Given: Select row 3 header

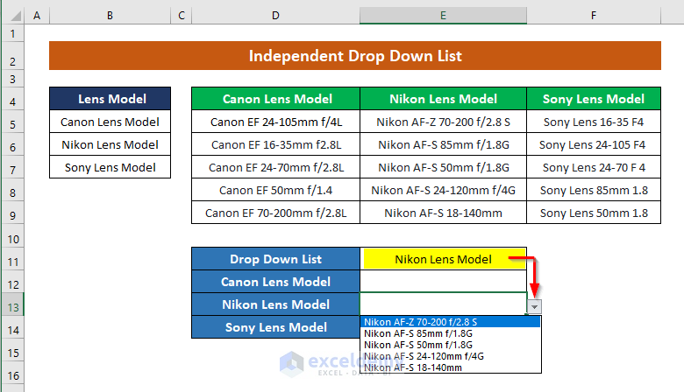Looking at the screenshot, I should click(x=12, y=79).
